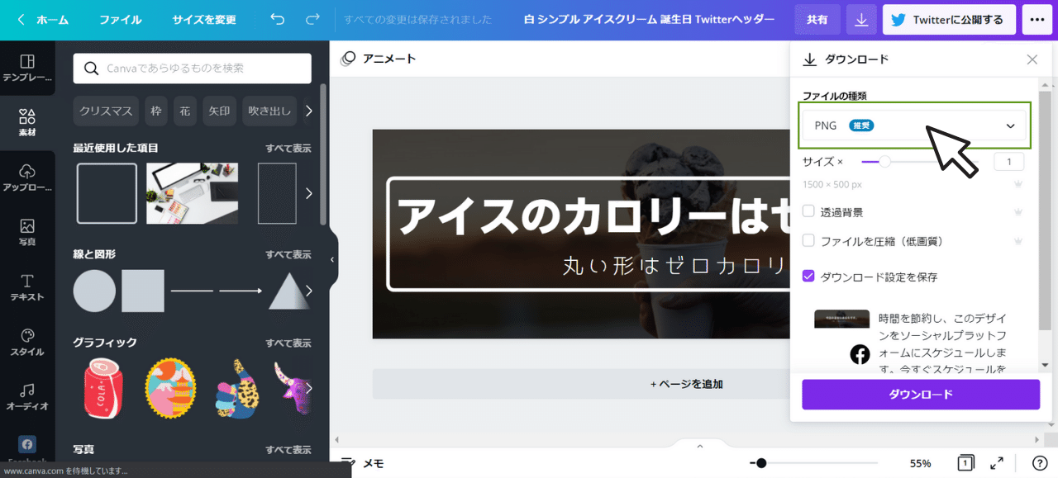Viewport: 1058px width, 478px height.
Task: Open the 素材 elements tab
Action: coord(27,122)
